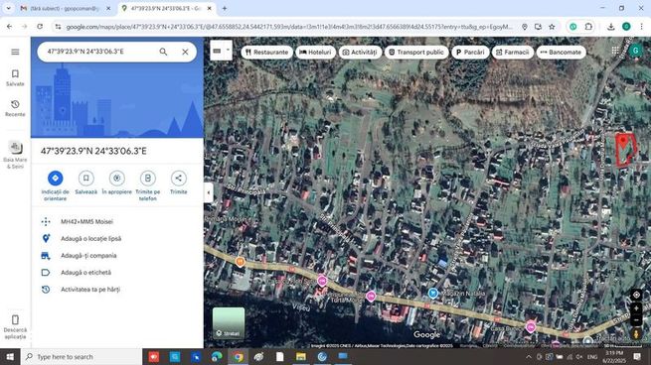This screenshot has height=365, width=651.
Task: Send location to phone icon
Action: tap(148, 179)
